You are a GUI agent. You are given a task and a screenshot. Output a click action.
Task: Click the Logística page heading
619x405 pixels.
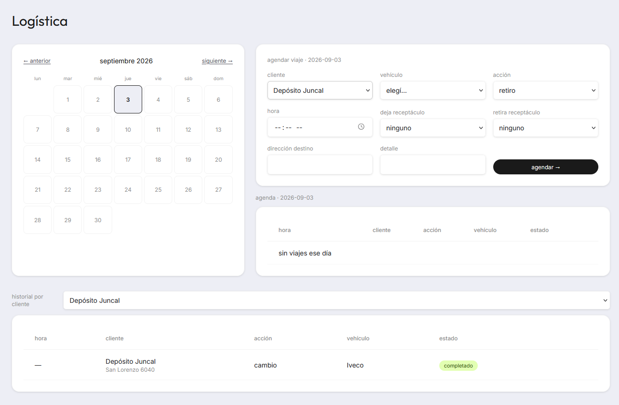tap(40, 21)
